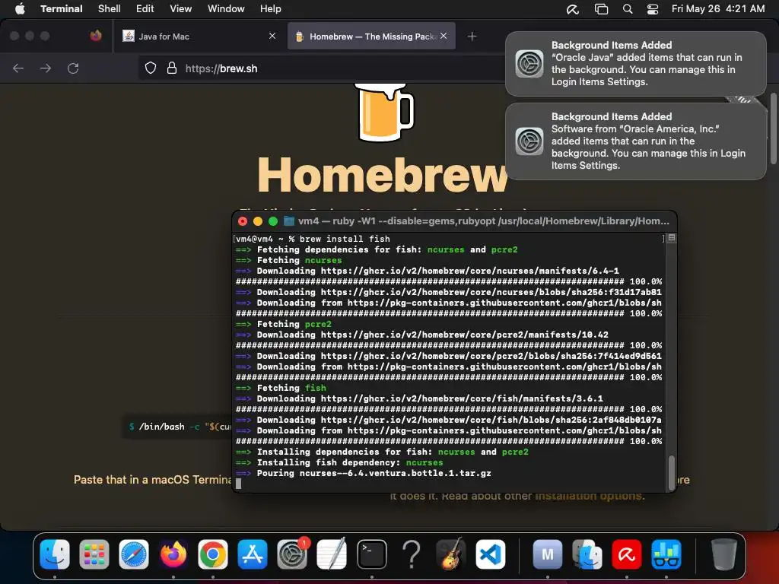The image size is (779, 584).
Task: Click the question mark Dock icon
Action: pyautogui.click(x=412, y=554)
